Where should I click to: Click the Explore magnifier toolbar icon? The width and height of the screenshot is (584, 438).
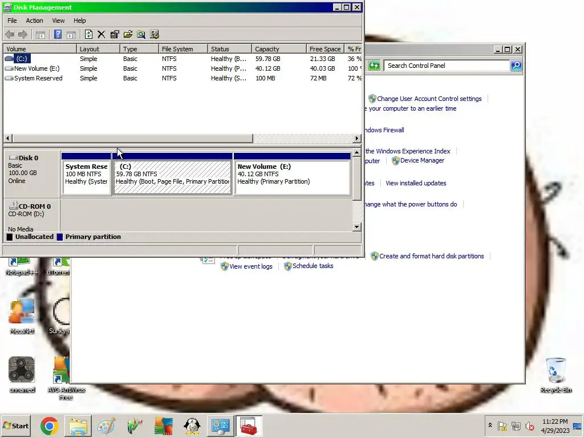click(141, 35)
